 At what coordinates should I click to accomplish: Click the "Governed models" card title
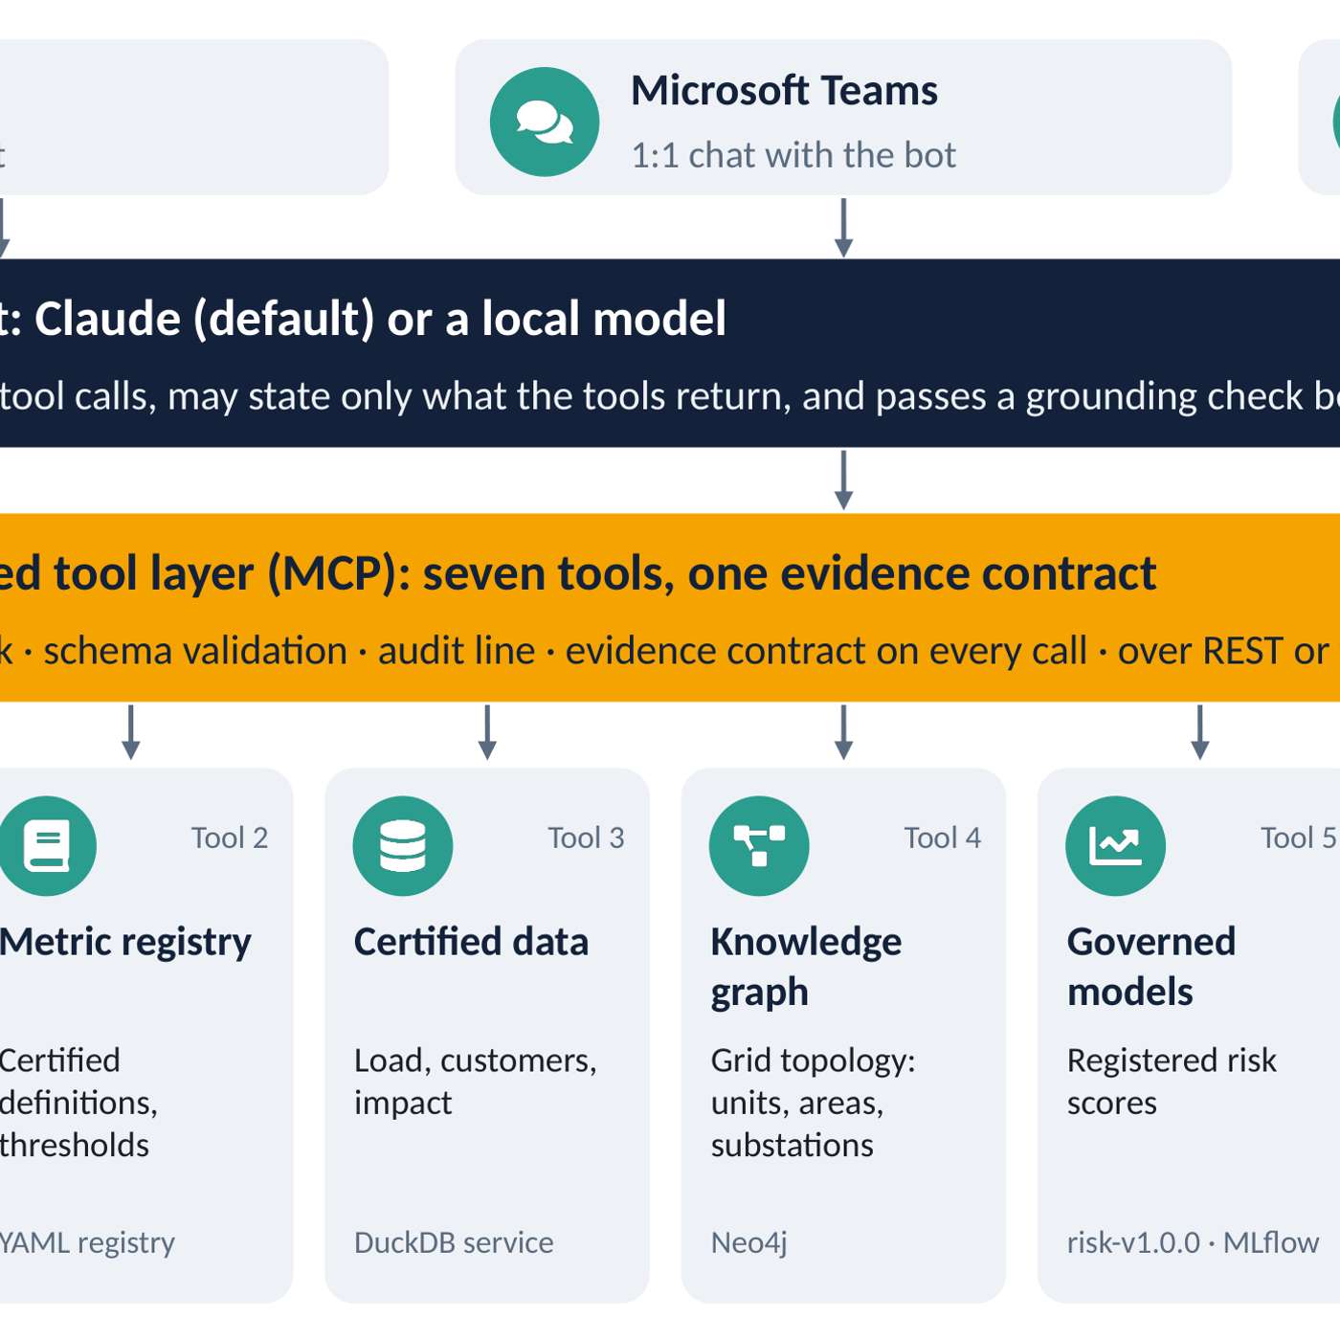[1151, 967]
